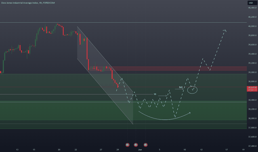
Task: Click the date label 29 on time axis
Action: click(118, 150)
